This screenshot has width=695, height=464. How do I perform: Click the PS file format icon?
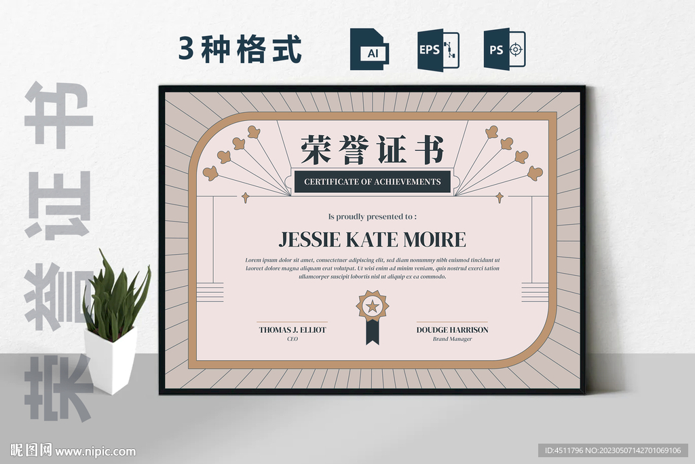pyautogui.click(x=504, y=49)
